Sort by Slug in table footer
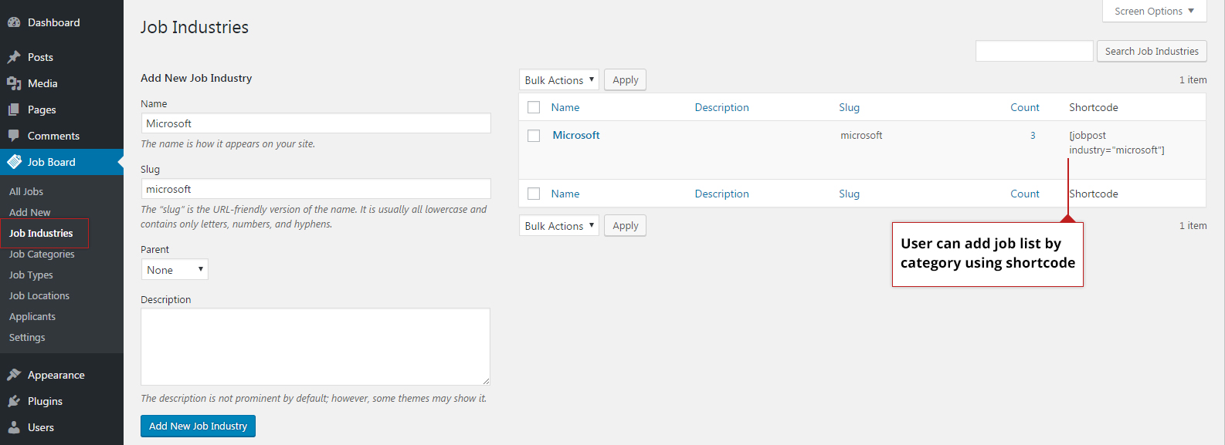 click(849, 194)
